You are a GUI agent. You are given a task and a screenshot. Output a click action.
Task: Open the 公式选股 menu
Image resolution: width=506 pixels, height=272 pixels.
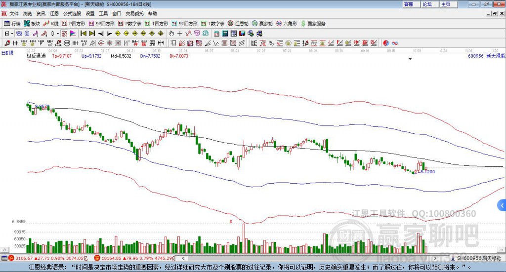72,13
